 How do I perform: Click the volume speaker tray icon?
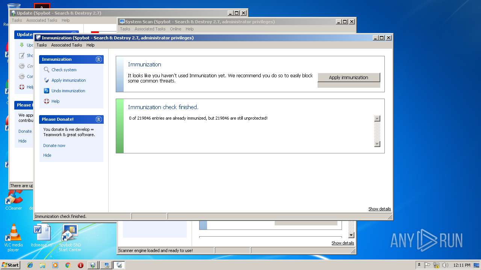(x=445, y=265)
